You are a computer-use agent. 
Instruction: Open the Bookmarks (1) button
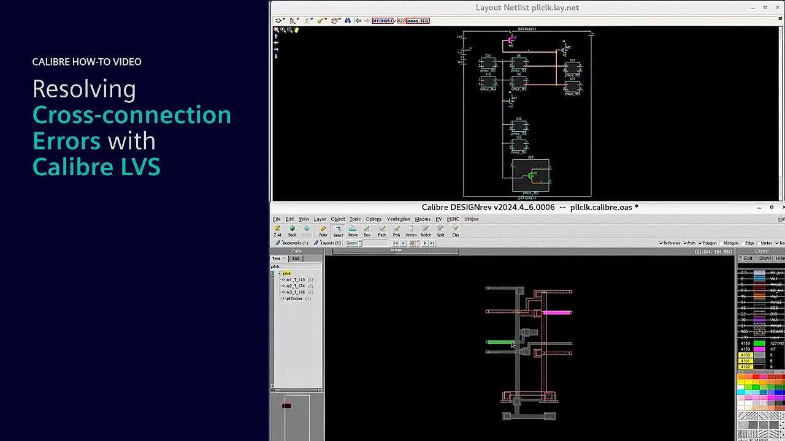pyautogui.click(x=292, y=243)
